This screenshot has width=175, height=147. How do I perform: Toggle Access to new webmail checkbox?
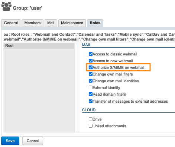tap(91, 61)
